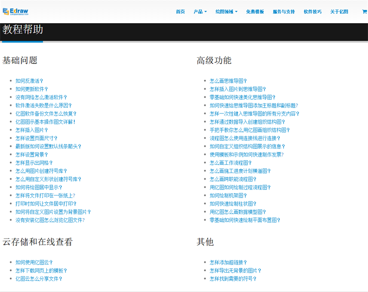368x292 pixels.
Task: Open the link 没有安装亿图怎么浏览亿图文件?
Action: coord(50,220)
